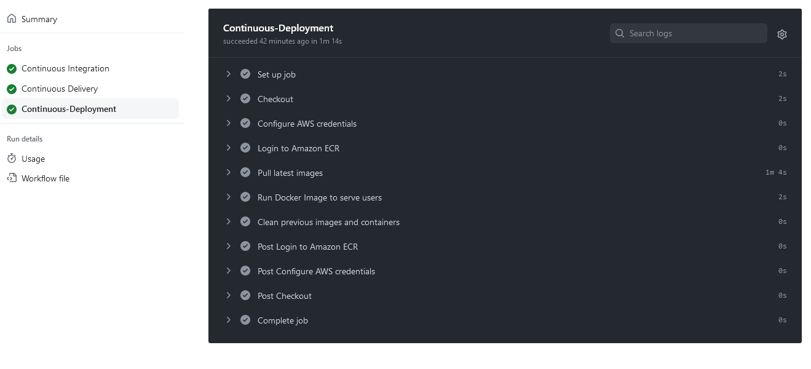The height and width of the screenshot is (369, 811).
Task: Click the Workflow file icon
Action: tap(12, 178)
